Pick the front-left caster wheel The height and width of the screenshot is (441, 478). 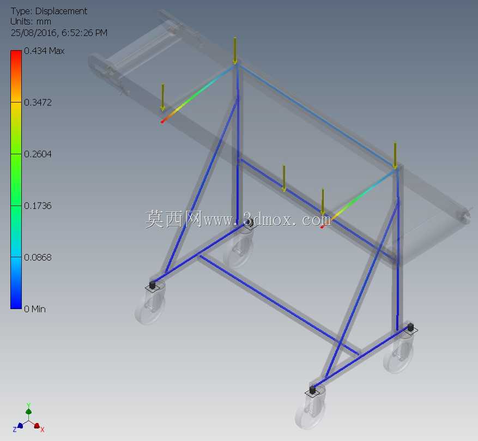[150, 307]
